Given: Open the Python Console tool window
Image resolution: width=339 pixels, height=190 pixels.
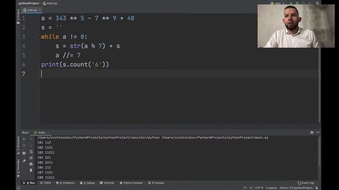Looking at the screenshot, I should pyautogui.click(x=131, y=183).
